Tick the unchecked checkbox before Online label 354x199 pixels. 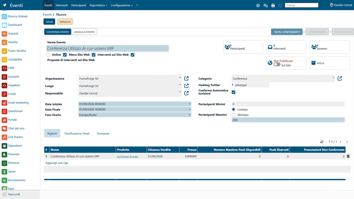(48, 55)
